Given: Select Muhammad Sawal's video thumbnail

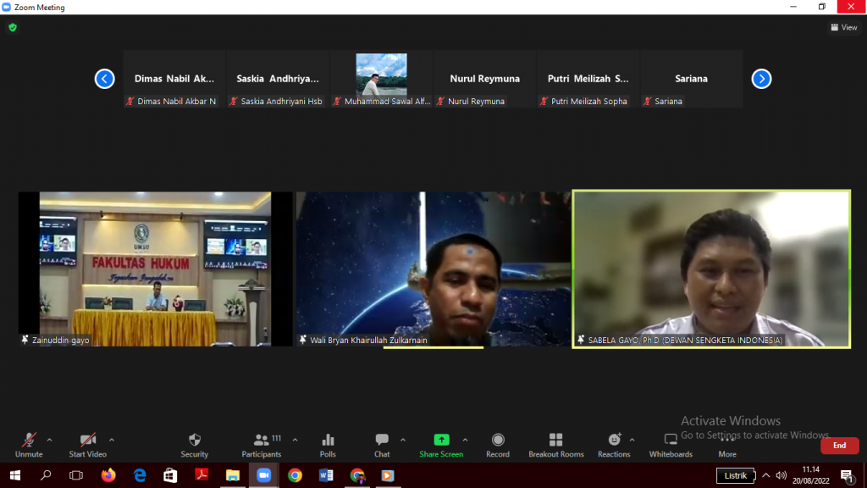Looking at the screenshot, I should tap(381, 78).
